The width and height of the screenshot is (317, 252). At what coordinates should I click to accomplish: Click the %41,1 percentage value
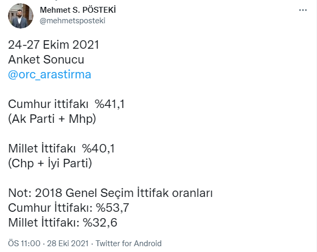(x=110, y=104)
